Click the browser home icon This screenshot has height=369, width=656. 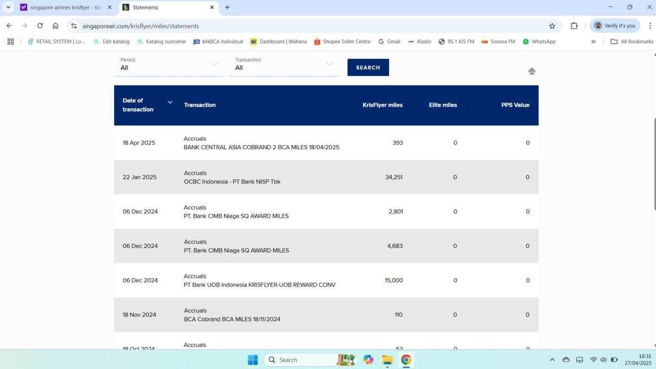pos(55,25)
